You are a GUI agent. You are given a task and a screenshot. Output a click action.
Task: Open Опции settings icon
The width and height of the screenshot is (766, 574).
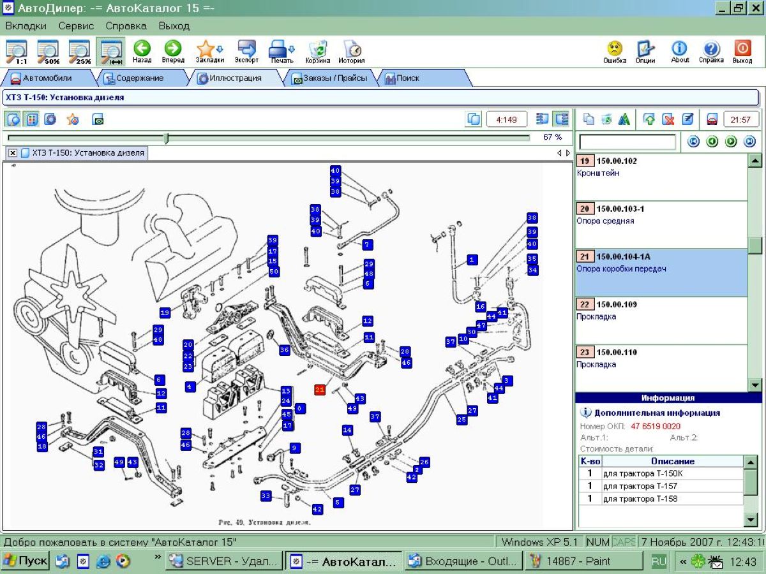pyautogui.click(x=645, y=50)
